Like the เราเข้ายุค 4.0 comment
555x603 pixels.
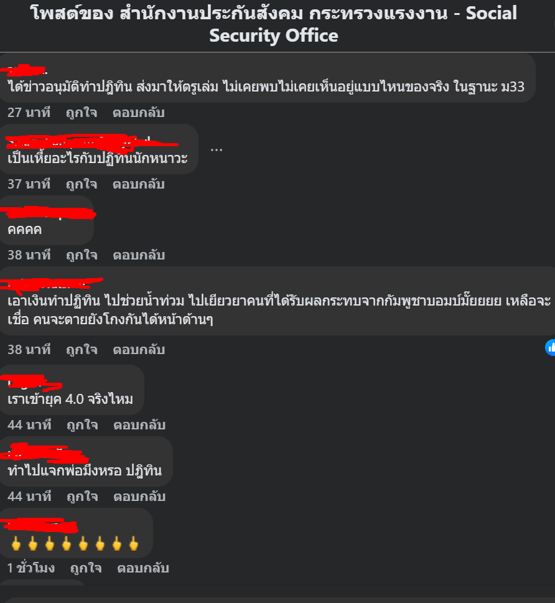82,425
